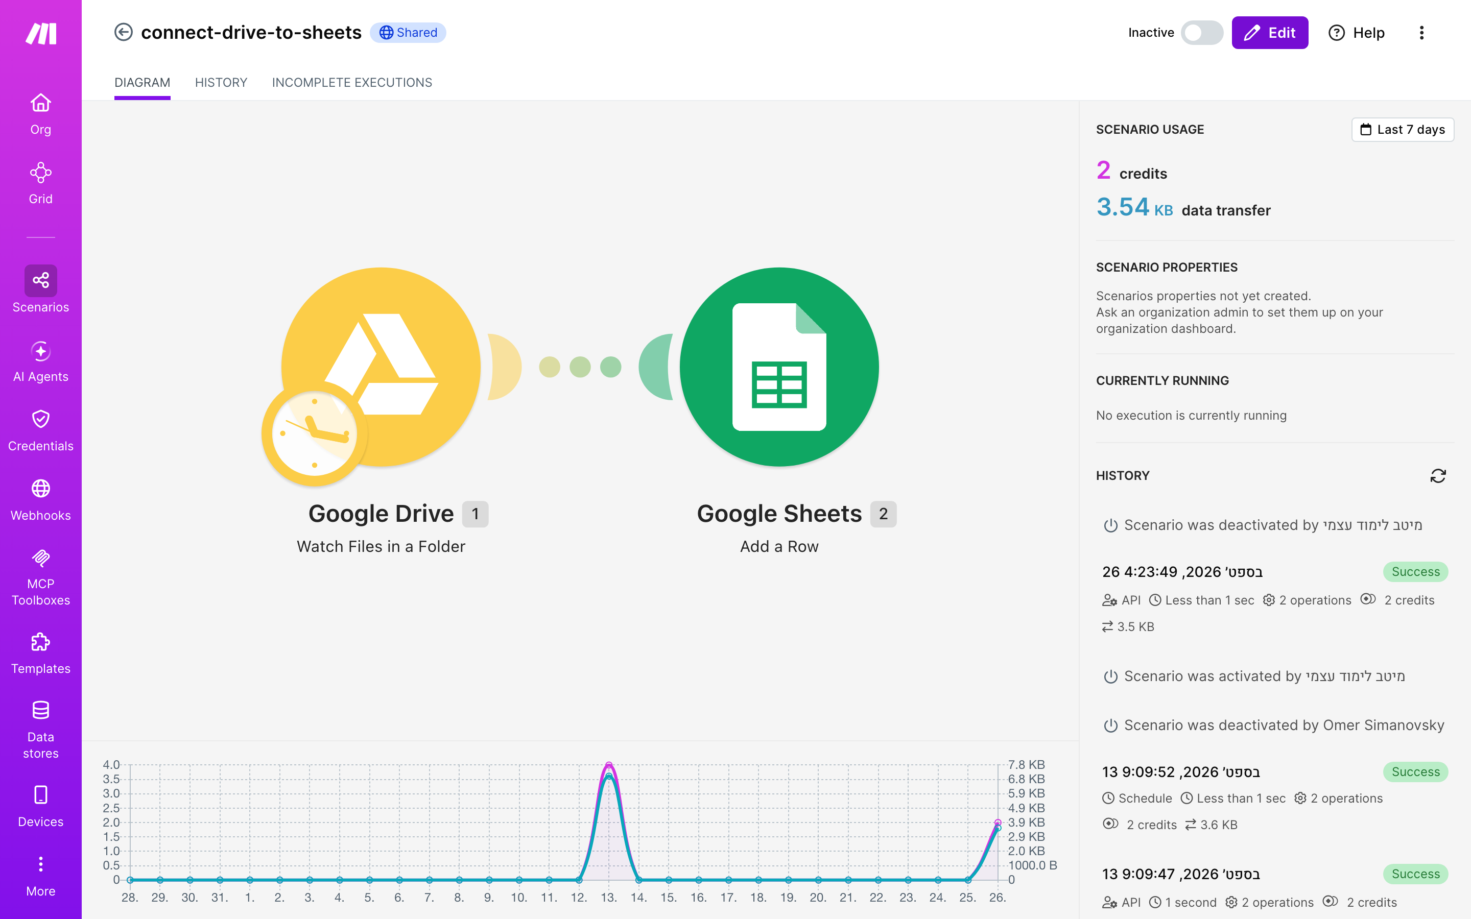The image size is (1471, 919).
Task: Click the chart data point at day 26
Action: point(998,823)
